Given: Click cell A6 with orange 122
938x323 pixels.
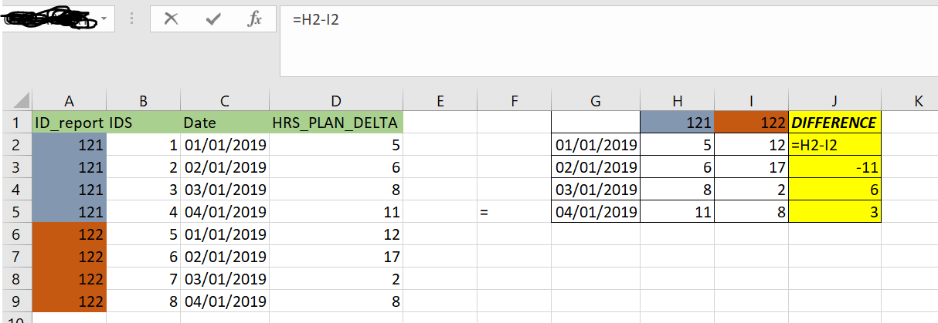Looking at the screenshot, I should click(69, 234).
